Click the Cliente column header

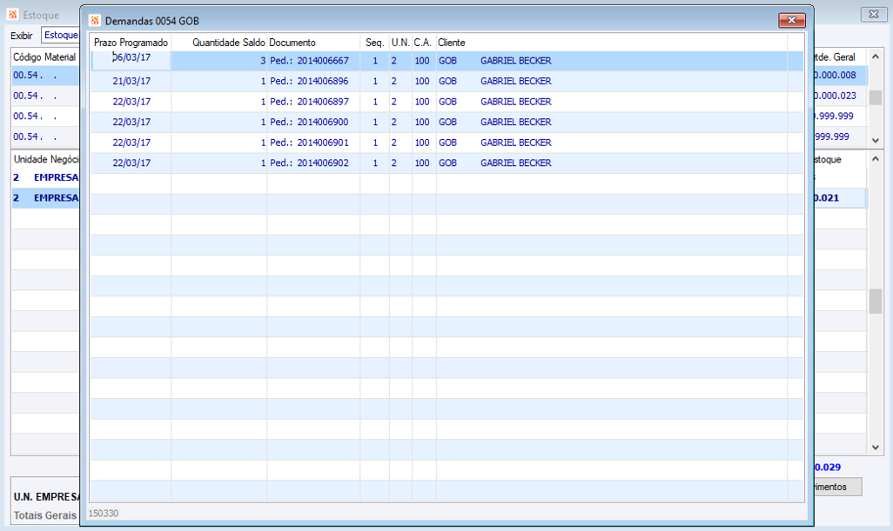click(612, 43)
